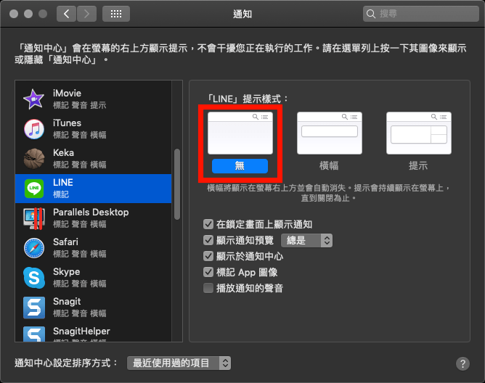Select Keka in the app list
Image resolution: width=485 pixels, height=383 pixels.
(93, 159)
